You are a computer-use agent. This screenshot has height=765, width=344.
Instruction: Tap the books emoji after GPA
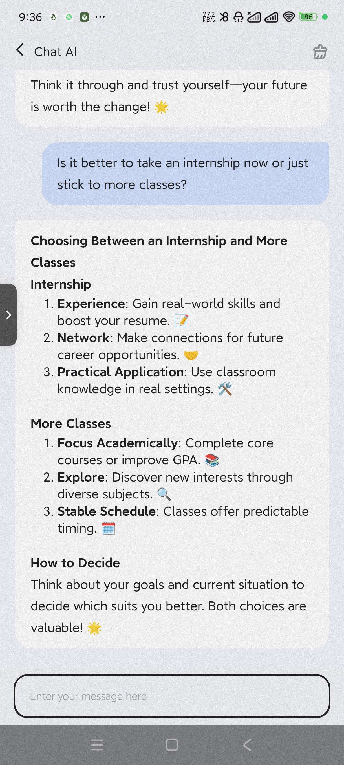pos(212,460)
